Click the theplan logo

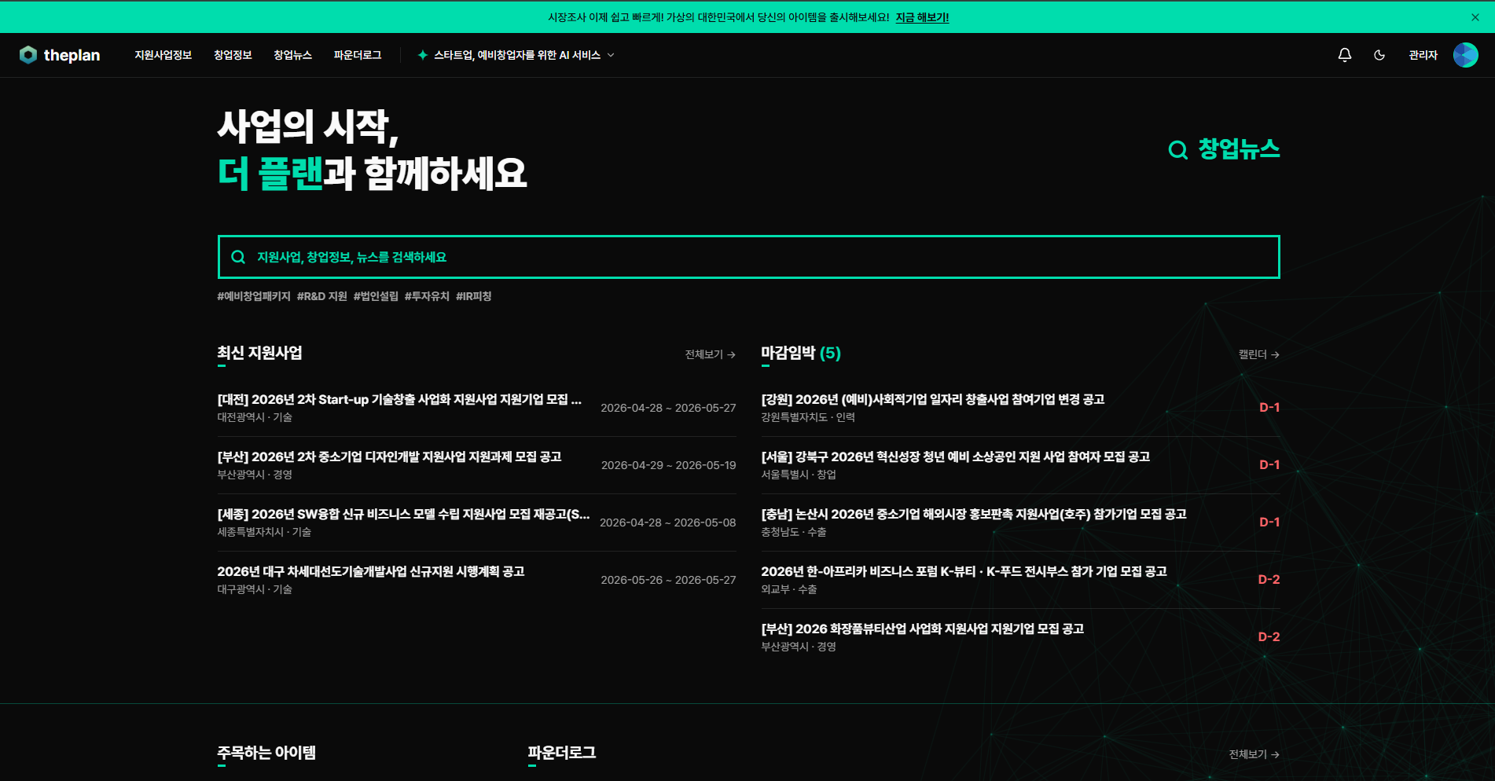tap(60, 55)
